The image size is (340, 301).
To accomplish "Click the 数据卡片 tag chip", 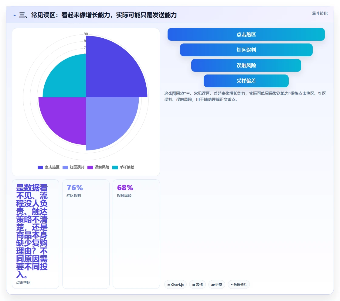I will [x=239, y=285].
